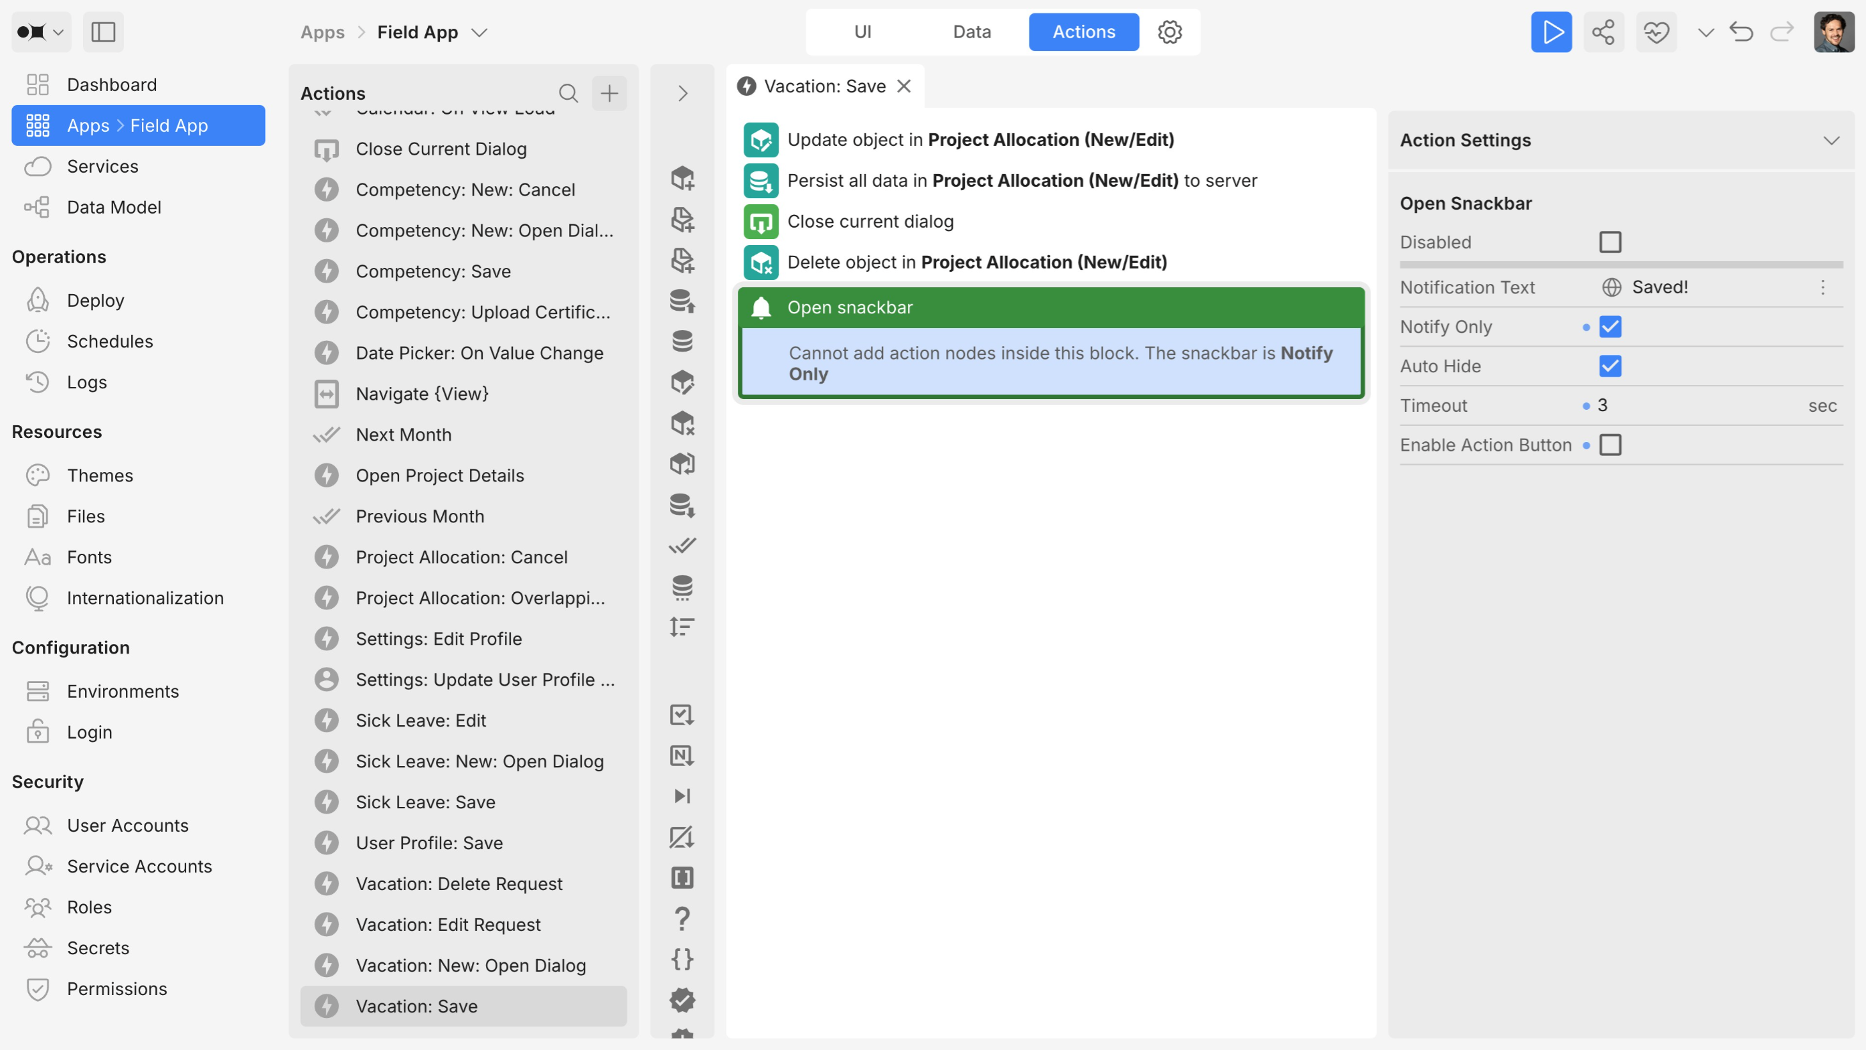Viewport: 1866px width, 1050px height.
Task: Toggle the sidebar panel layout icon
Action: [x=103, y=32]
